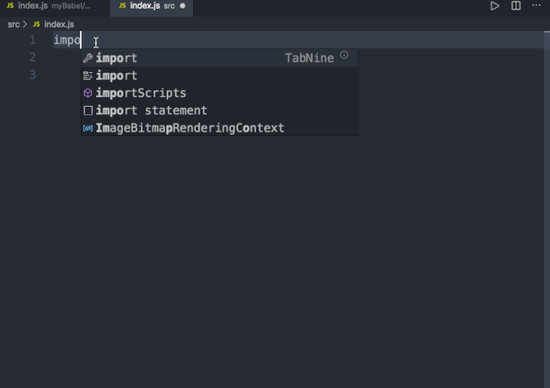
Task: Click the unsaved dot on index.js src tab
Action: tap(182, 6)
